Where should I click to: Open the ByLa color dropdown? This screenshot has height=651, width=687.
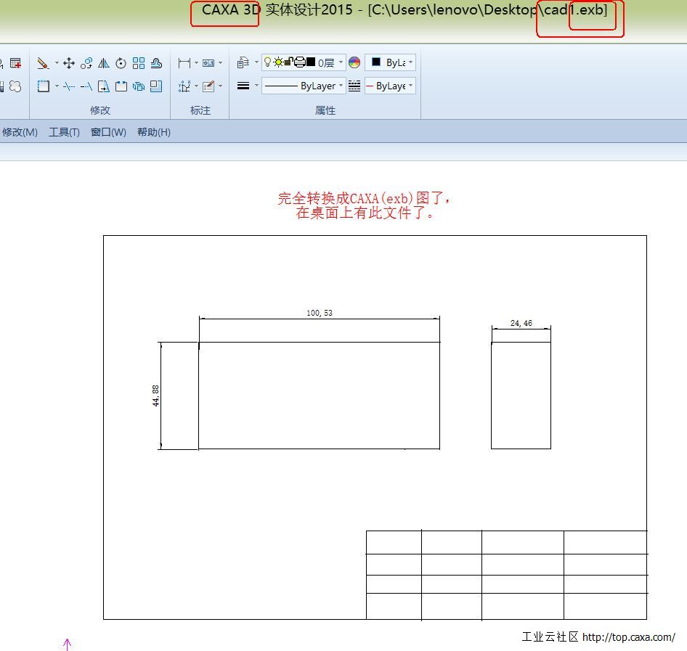click(x=410, y=62)
